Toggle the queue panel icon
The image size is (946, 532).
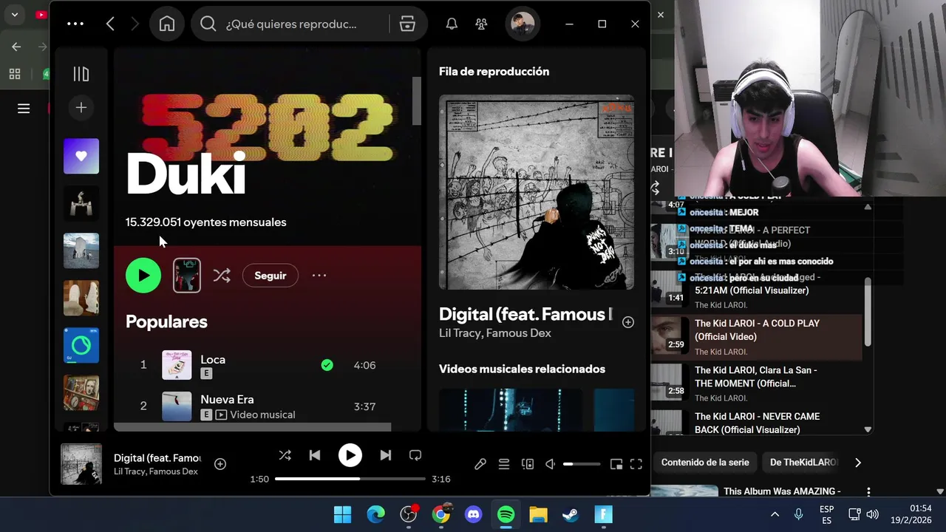[x=504, y=464]
